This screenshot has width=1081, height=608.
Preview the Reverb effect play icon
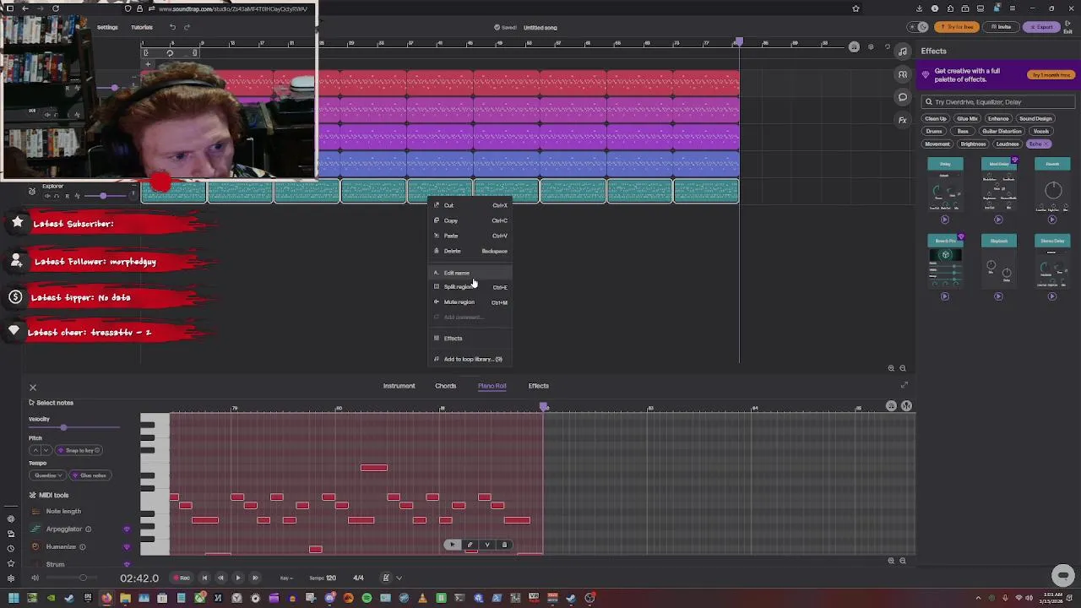(x=1052, y=220)
